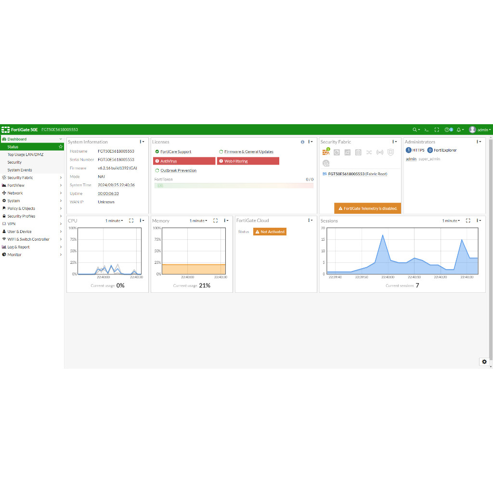Click the Not Activated FortiGate Cloud button

pyautogui.click(x=270, y=232)
